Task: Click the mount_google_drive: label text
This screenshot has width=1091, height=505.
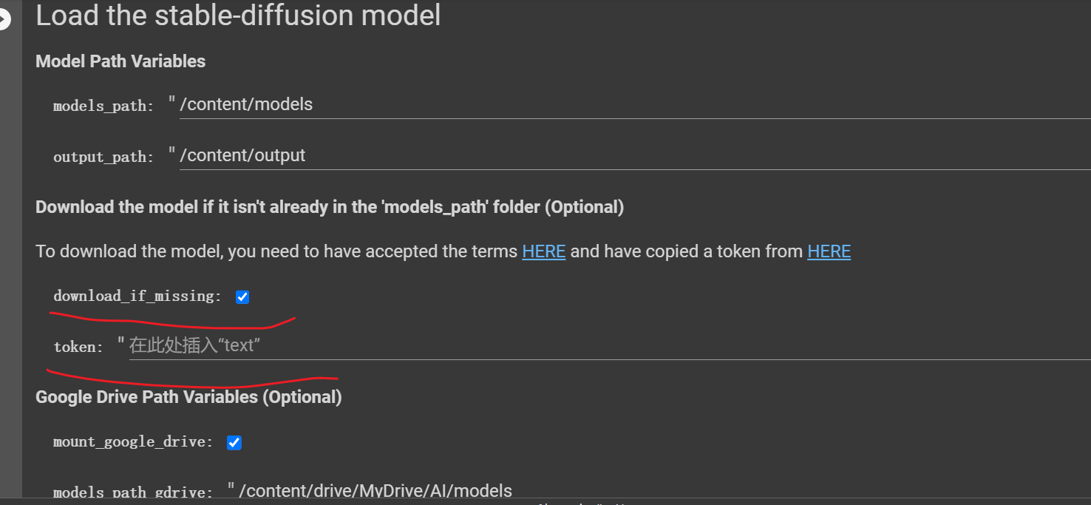Action: click(133, 442)
